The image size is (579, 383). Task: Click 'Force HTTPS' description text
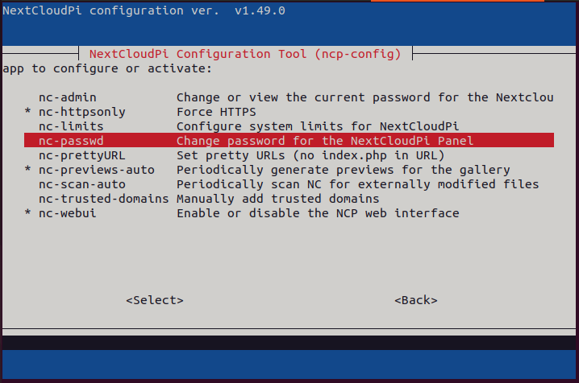point(216,112)
